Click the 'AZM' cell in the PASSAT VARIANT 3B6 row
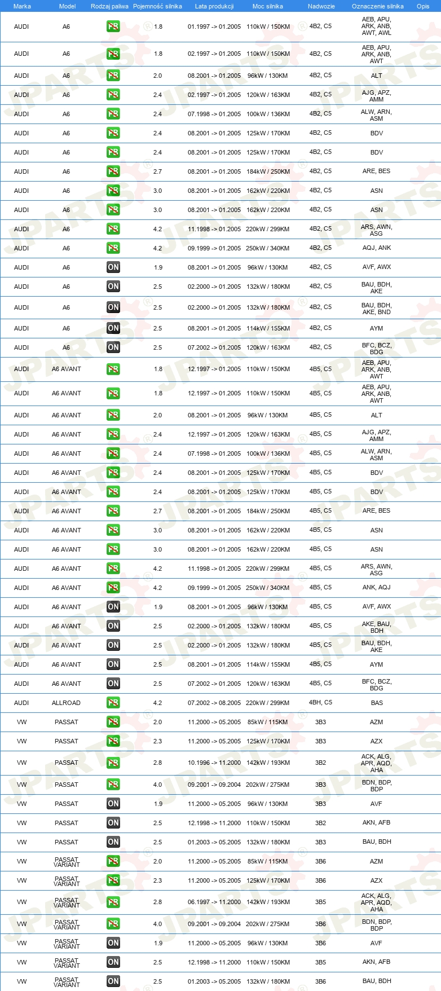This screenshot has width=441, height=991. pyautogui.click(x=376, y=861)
